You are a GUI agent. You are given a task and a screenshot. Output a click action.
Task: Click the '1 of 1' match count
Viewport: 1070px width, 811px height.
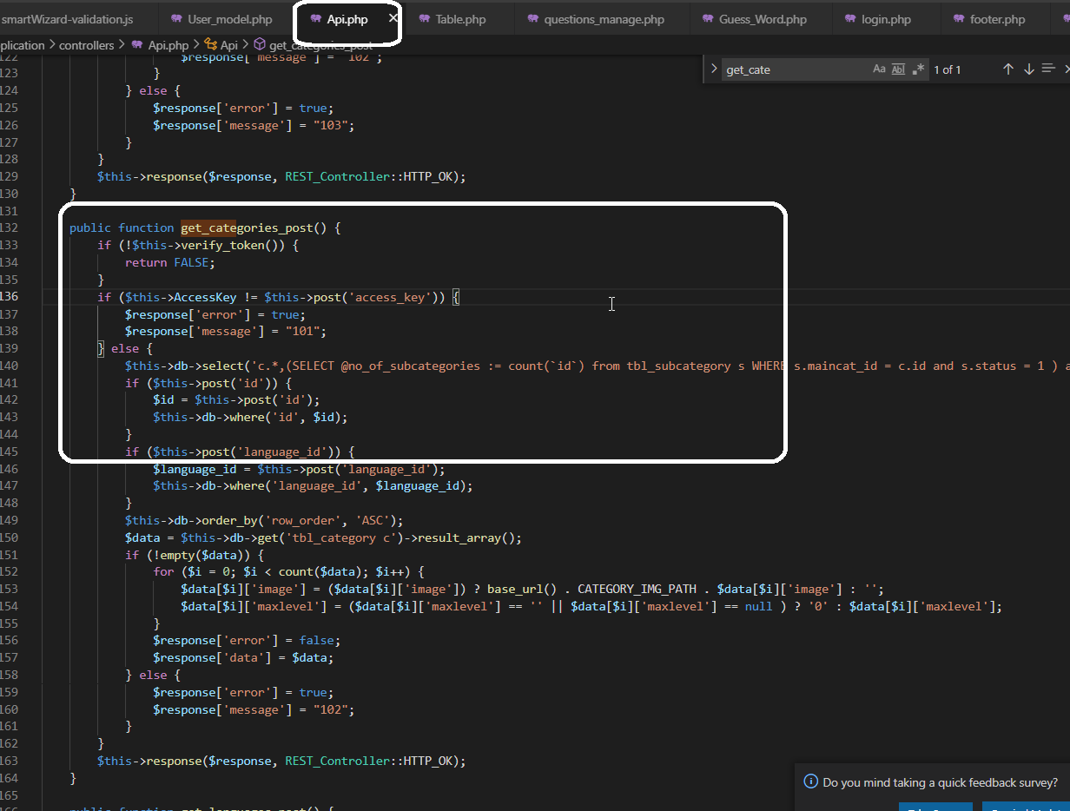(948, 69)
